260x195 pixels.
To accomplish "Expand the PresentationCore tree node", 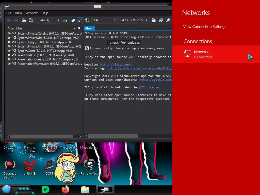I will [x=9, y=59].
